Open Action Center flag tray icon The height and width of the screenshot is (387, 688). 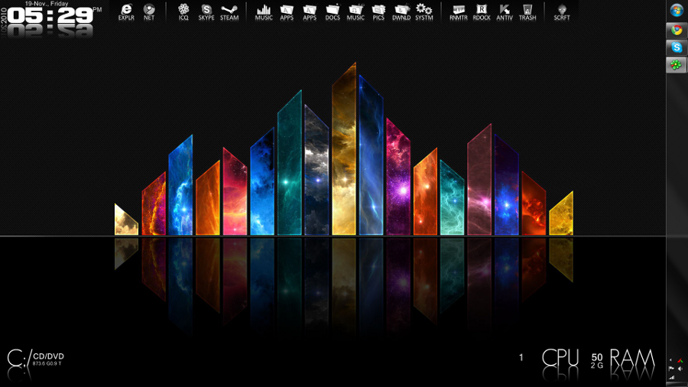(671, 369)
